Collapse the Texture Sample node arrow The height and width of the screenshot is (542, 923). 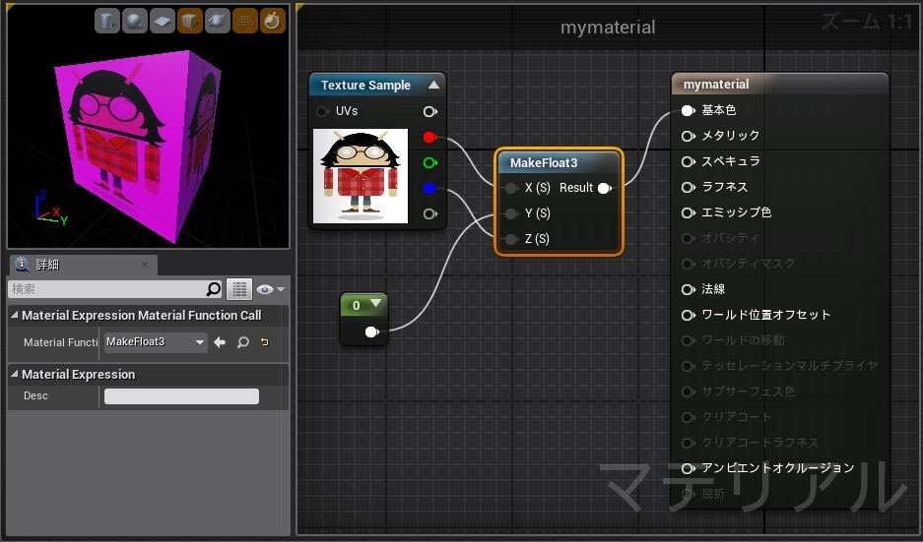[x=432, y=86]
